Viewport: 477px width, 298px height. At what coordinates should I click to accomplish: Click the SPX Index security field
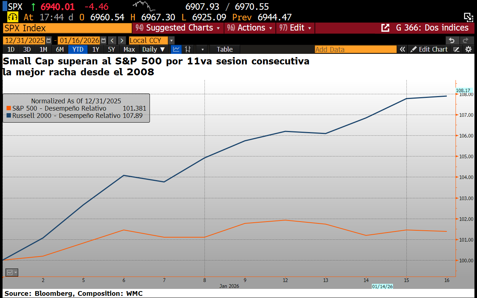(x=67, y=28)
